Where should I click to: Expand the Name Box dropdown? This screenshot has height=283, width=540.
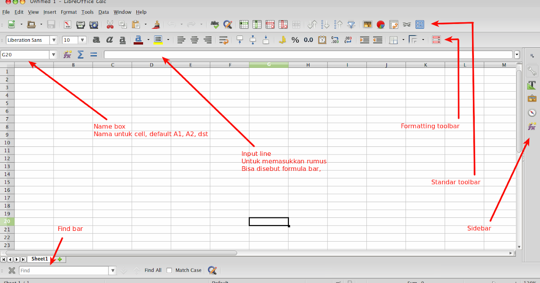pyautogui.click(x=54, y=54)
